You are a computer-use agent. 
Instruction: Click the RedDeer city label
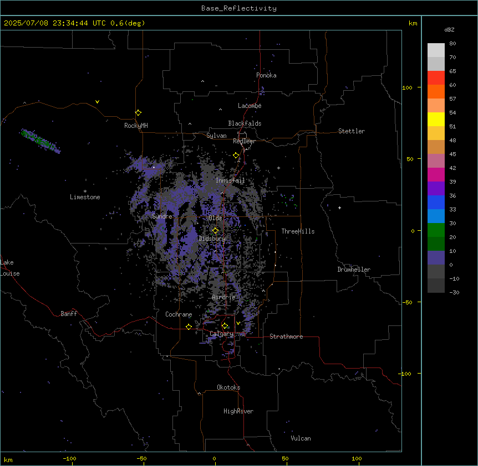[x=244, y=141]
